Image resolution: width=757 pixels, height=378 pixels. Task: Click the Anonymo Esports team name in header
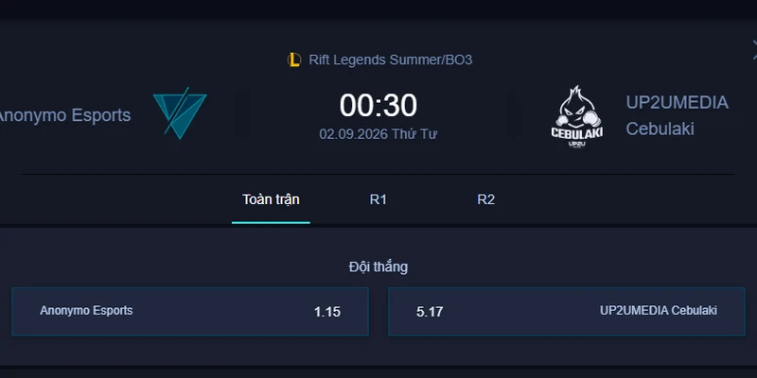[x=63, y=115]
